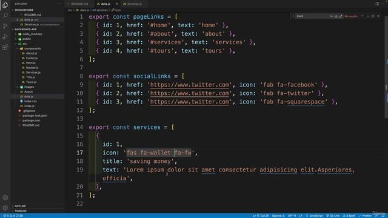The image size is (388, 218).
Task: Expand the images folder
Action: coord(29,87)
